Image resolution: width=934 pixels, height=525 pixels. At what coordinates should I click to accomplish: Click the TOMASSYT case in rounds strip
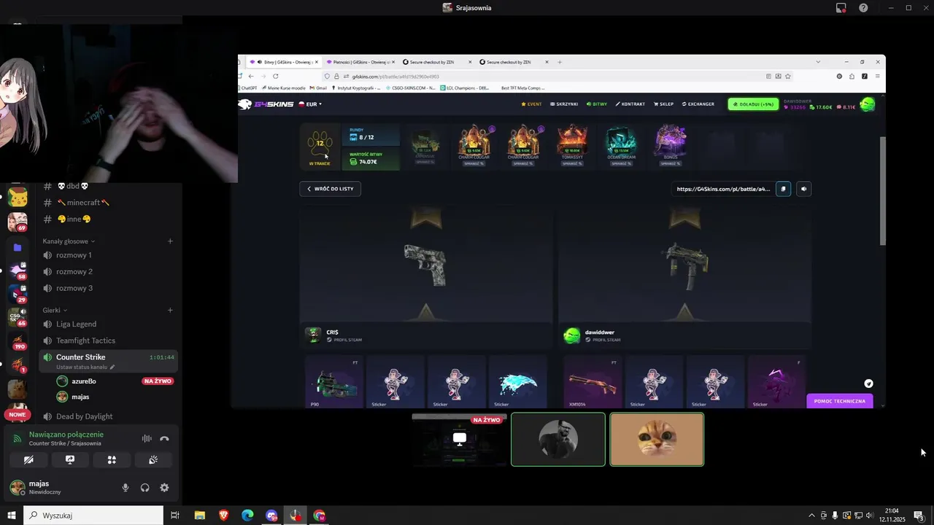coord(572,145)
